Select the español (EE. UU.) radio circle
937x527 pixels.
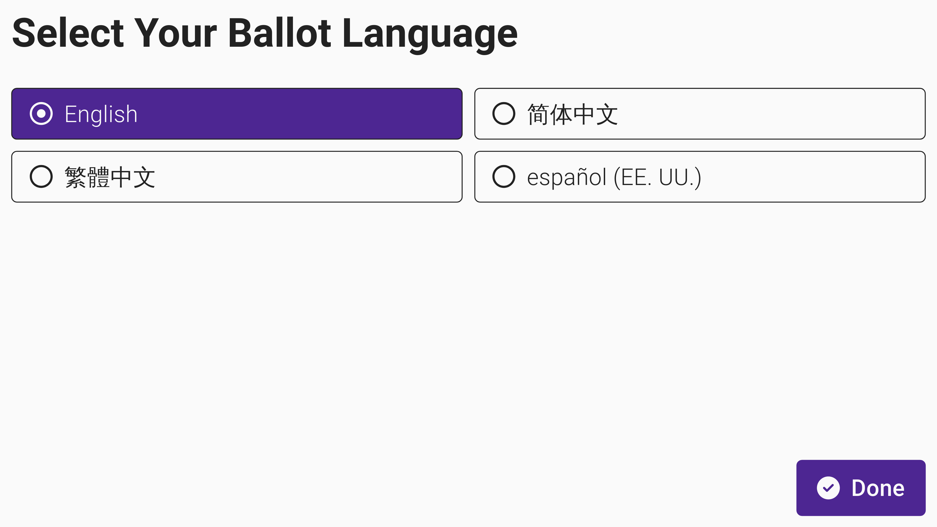503,176
